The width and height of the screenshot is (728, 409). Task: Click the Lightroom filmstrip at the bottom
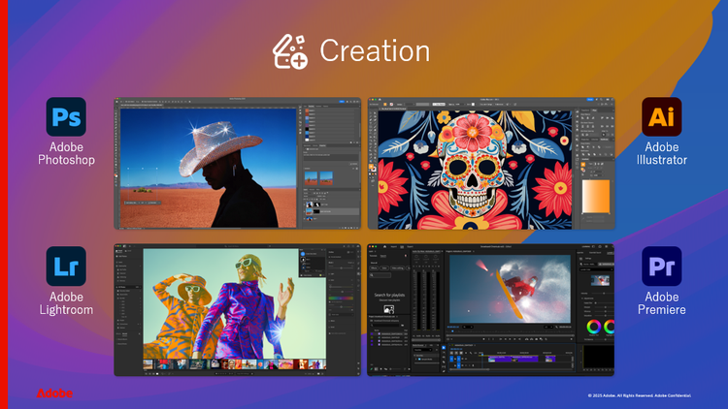click(233, 365)
